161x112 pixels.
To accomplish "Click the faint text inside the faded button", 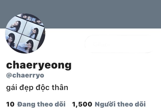I will (101, 44).
